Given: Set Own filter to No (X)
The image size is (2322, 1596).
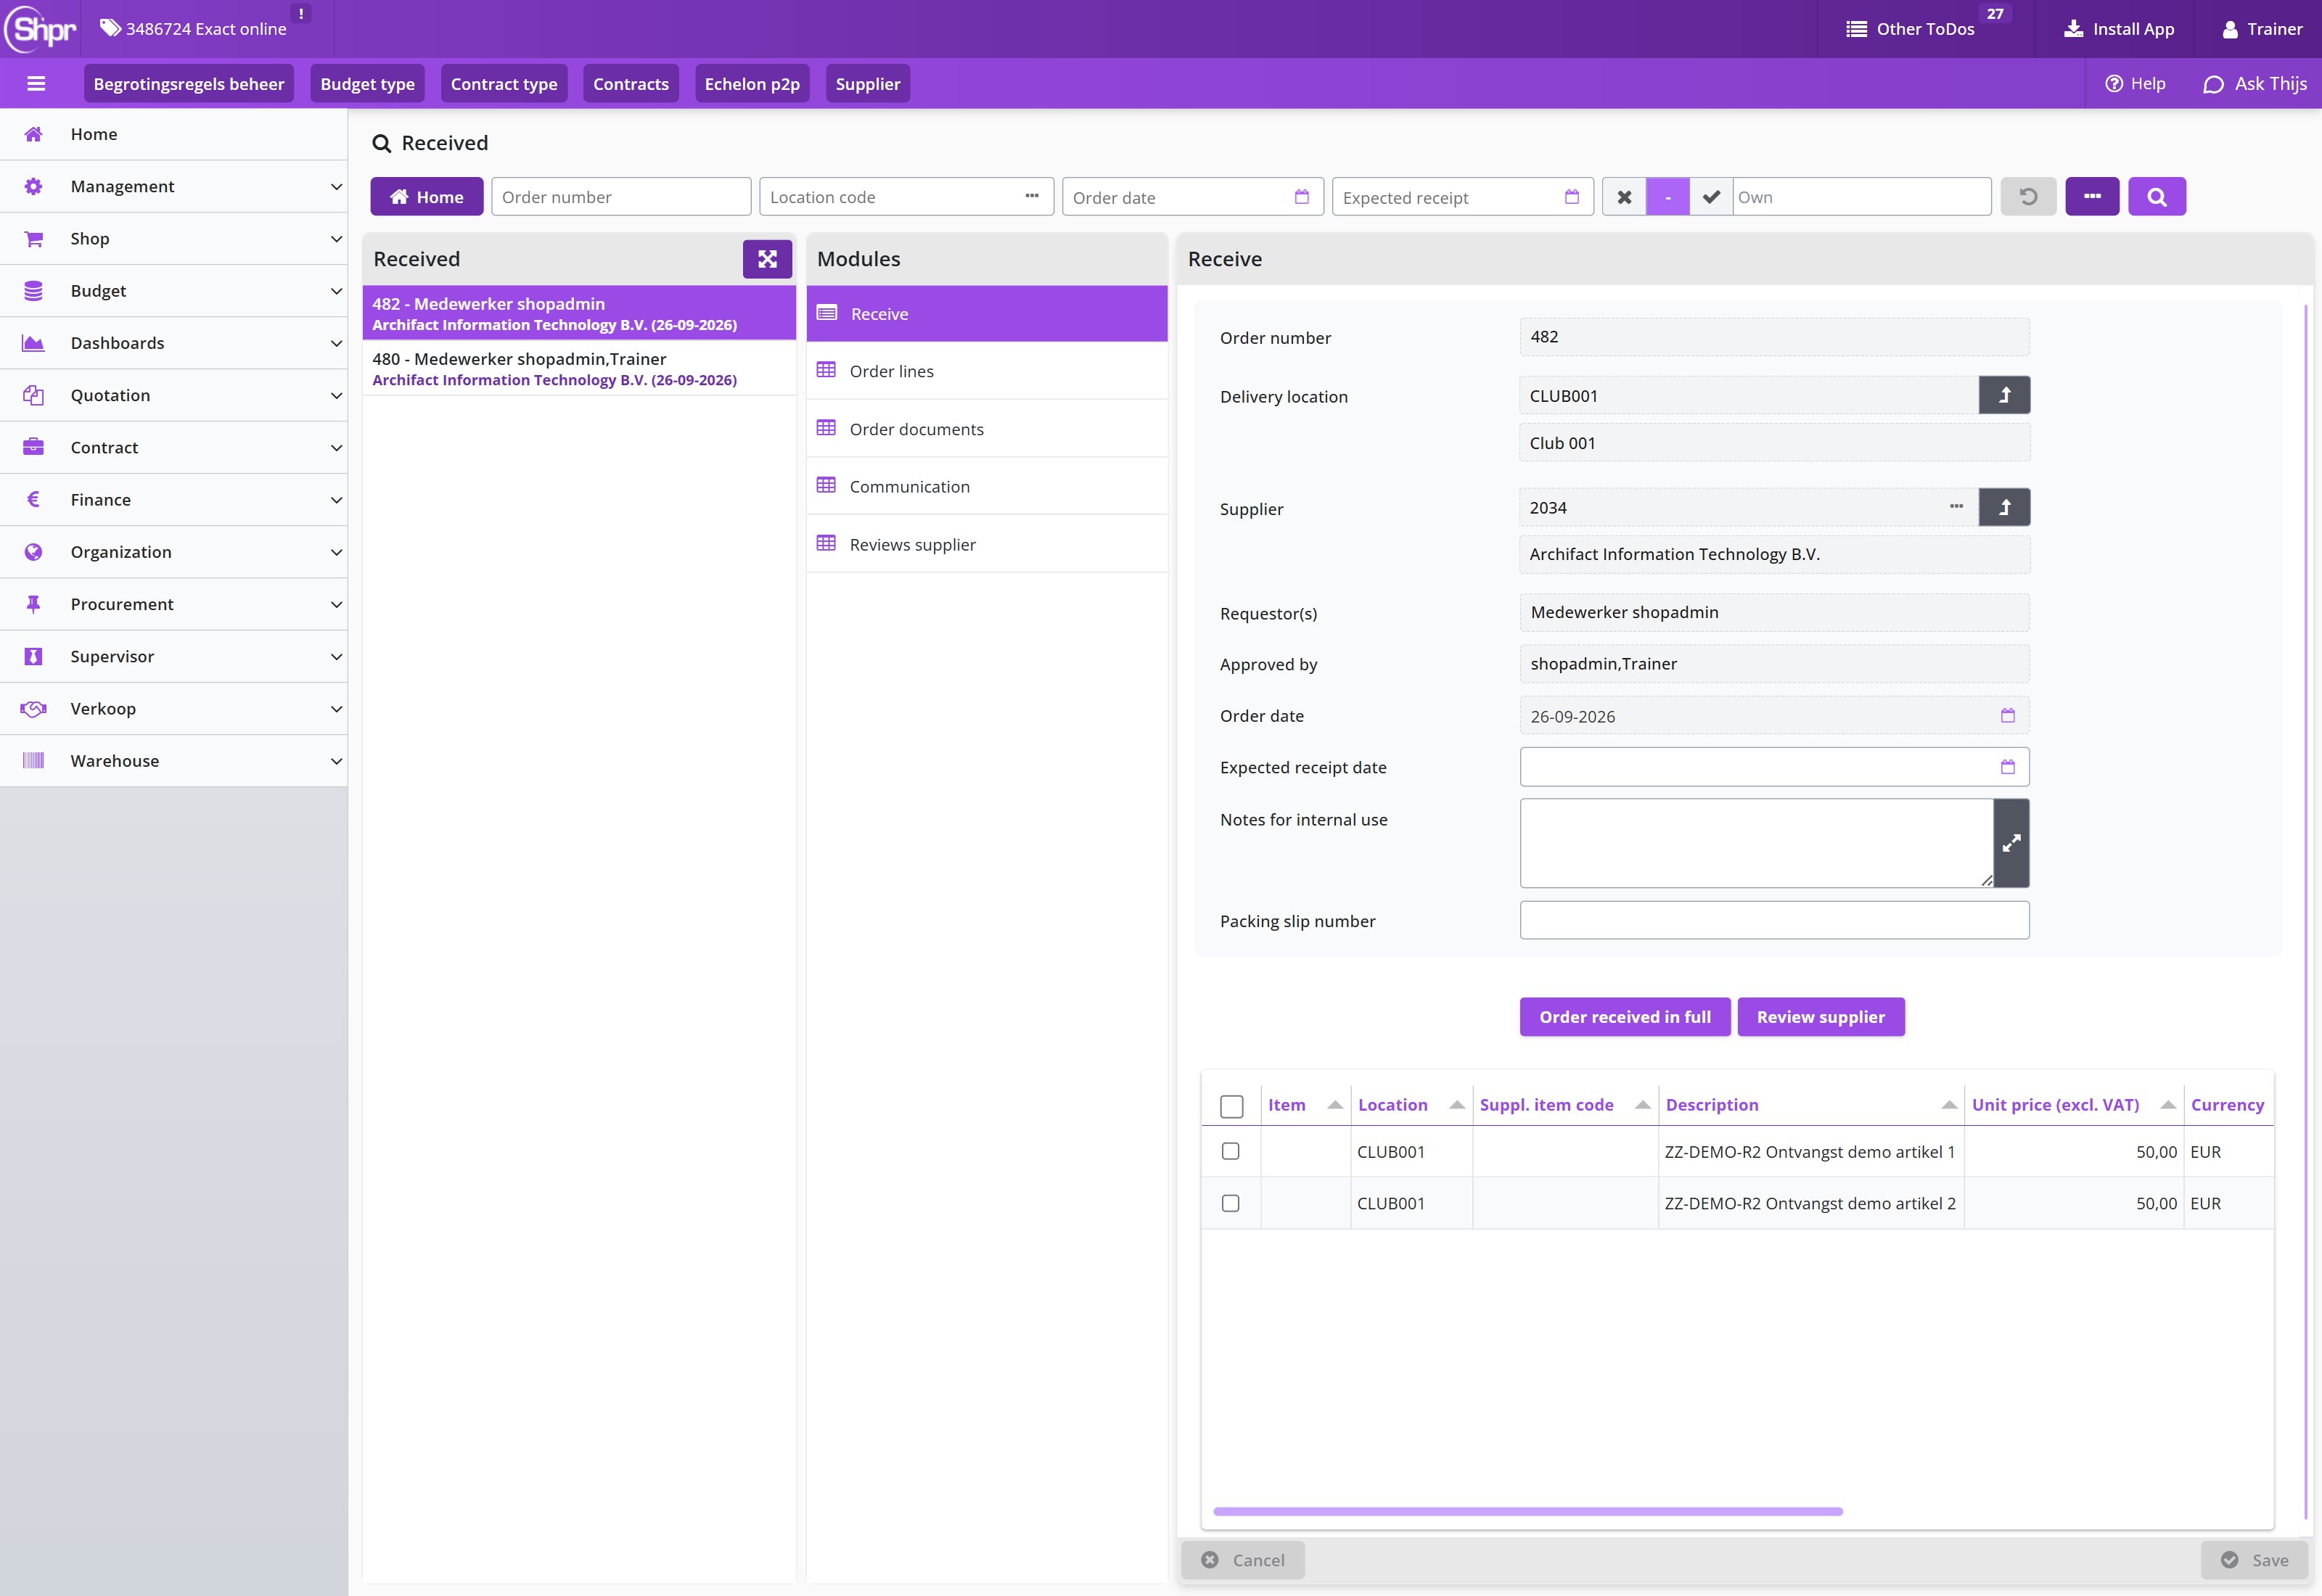Looking at the screenshot, I should pos(1624,197).
